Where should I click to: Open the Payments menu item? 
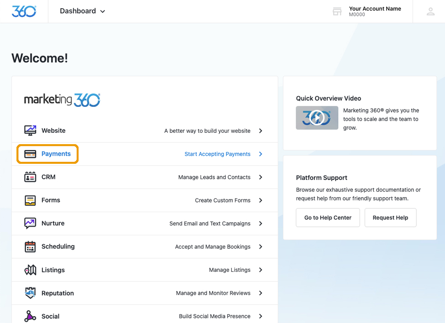point(145,154)
